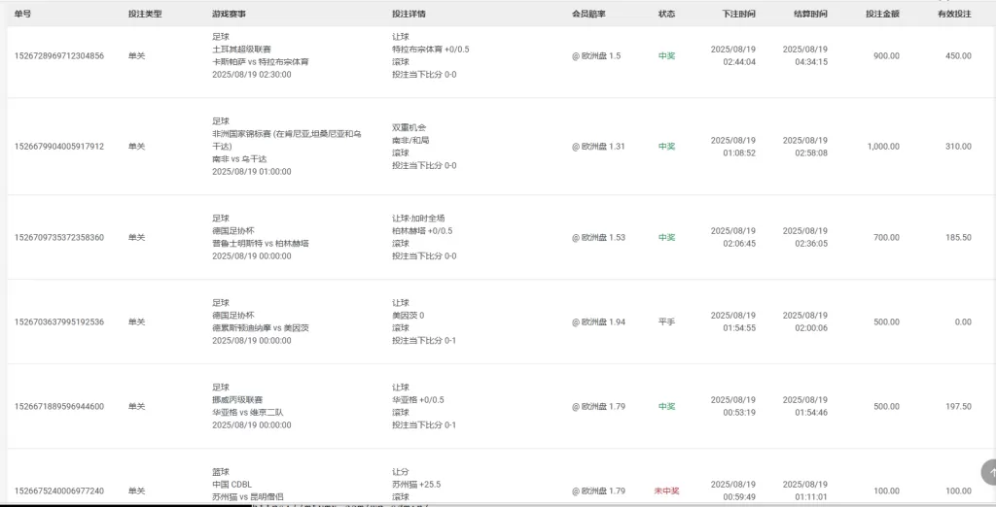Click the 投注类型 column header
The height and width of the screenshot is (507, 996).
(145, 14)
